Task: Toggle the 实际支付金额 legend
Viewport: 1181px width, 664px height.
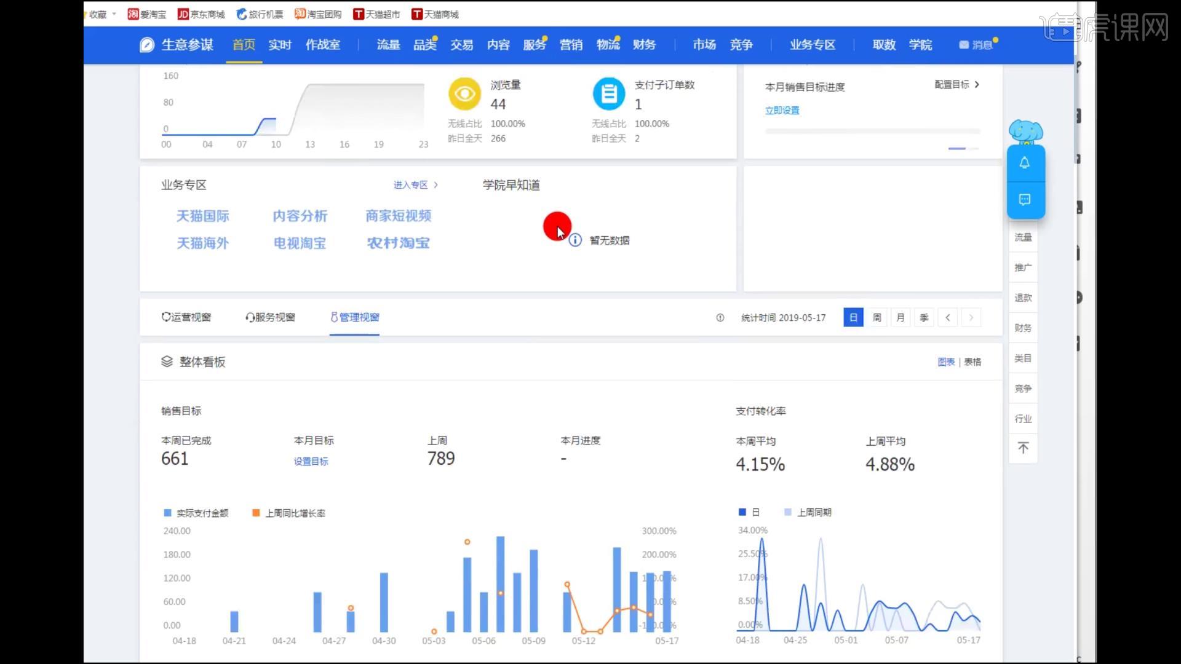Action: point(196,512)
